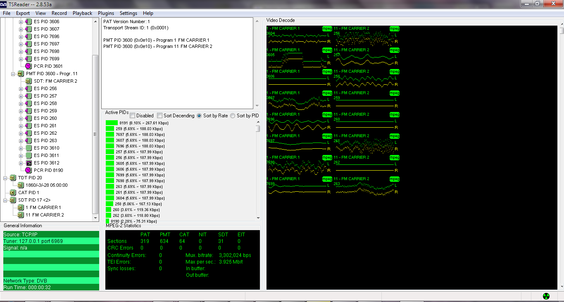
Task: Click the green icon of ES PID 3611
Action: tap(28, 155)
